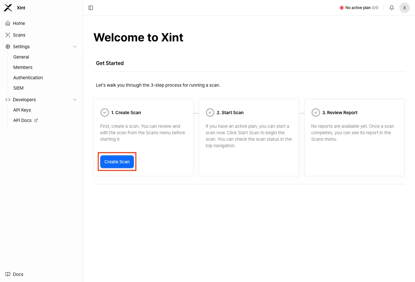Toggle the sidebar panel icon
415x282 pixels.
click(90, 7)
